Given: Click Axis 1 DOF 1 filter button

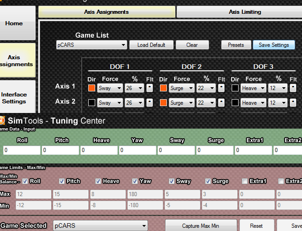Looking at the screenshot, I should point(149,88).
